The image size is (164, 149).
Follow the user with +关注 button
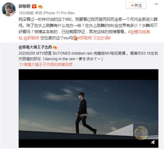pyautogui.click(x=136, y=6)
